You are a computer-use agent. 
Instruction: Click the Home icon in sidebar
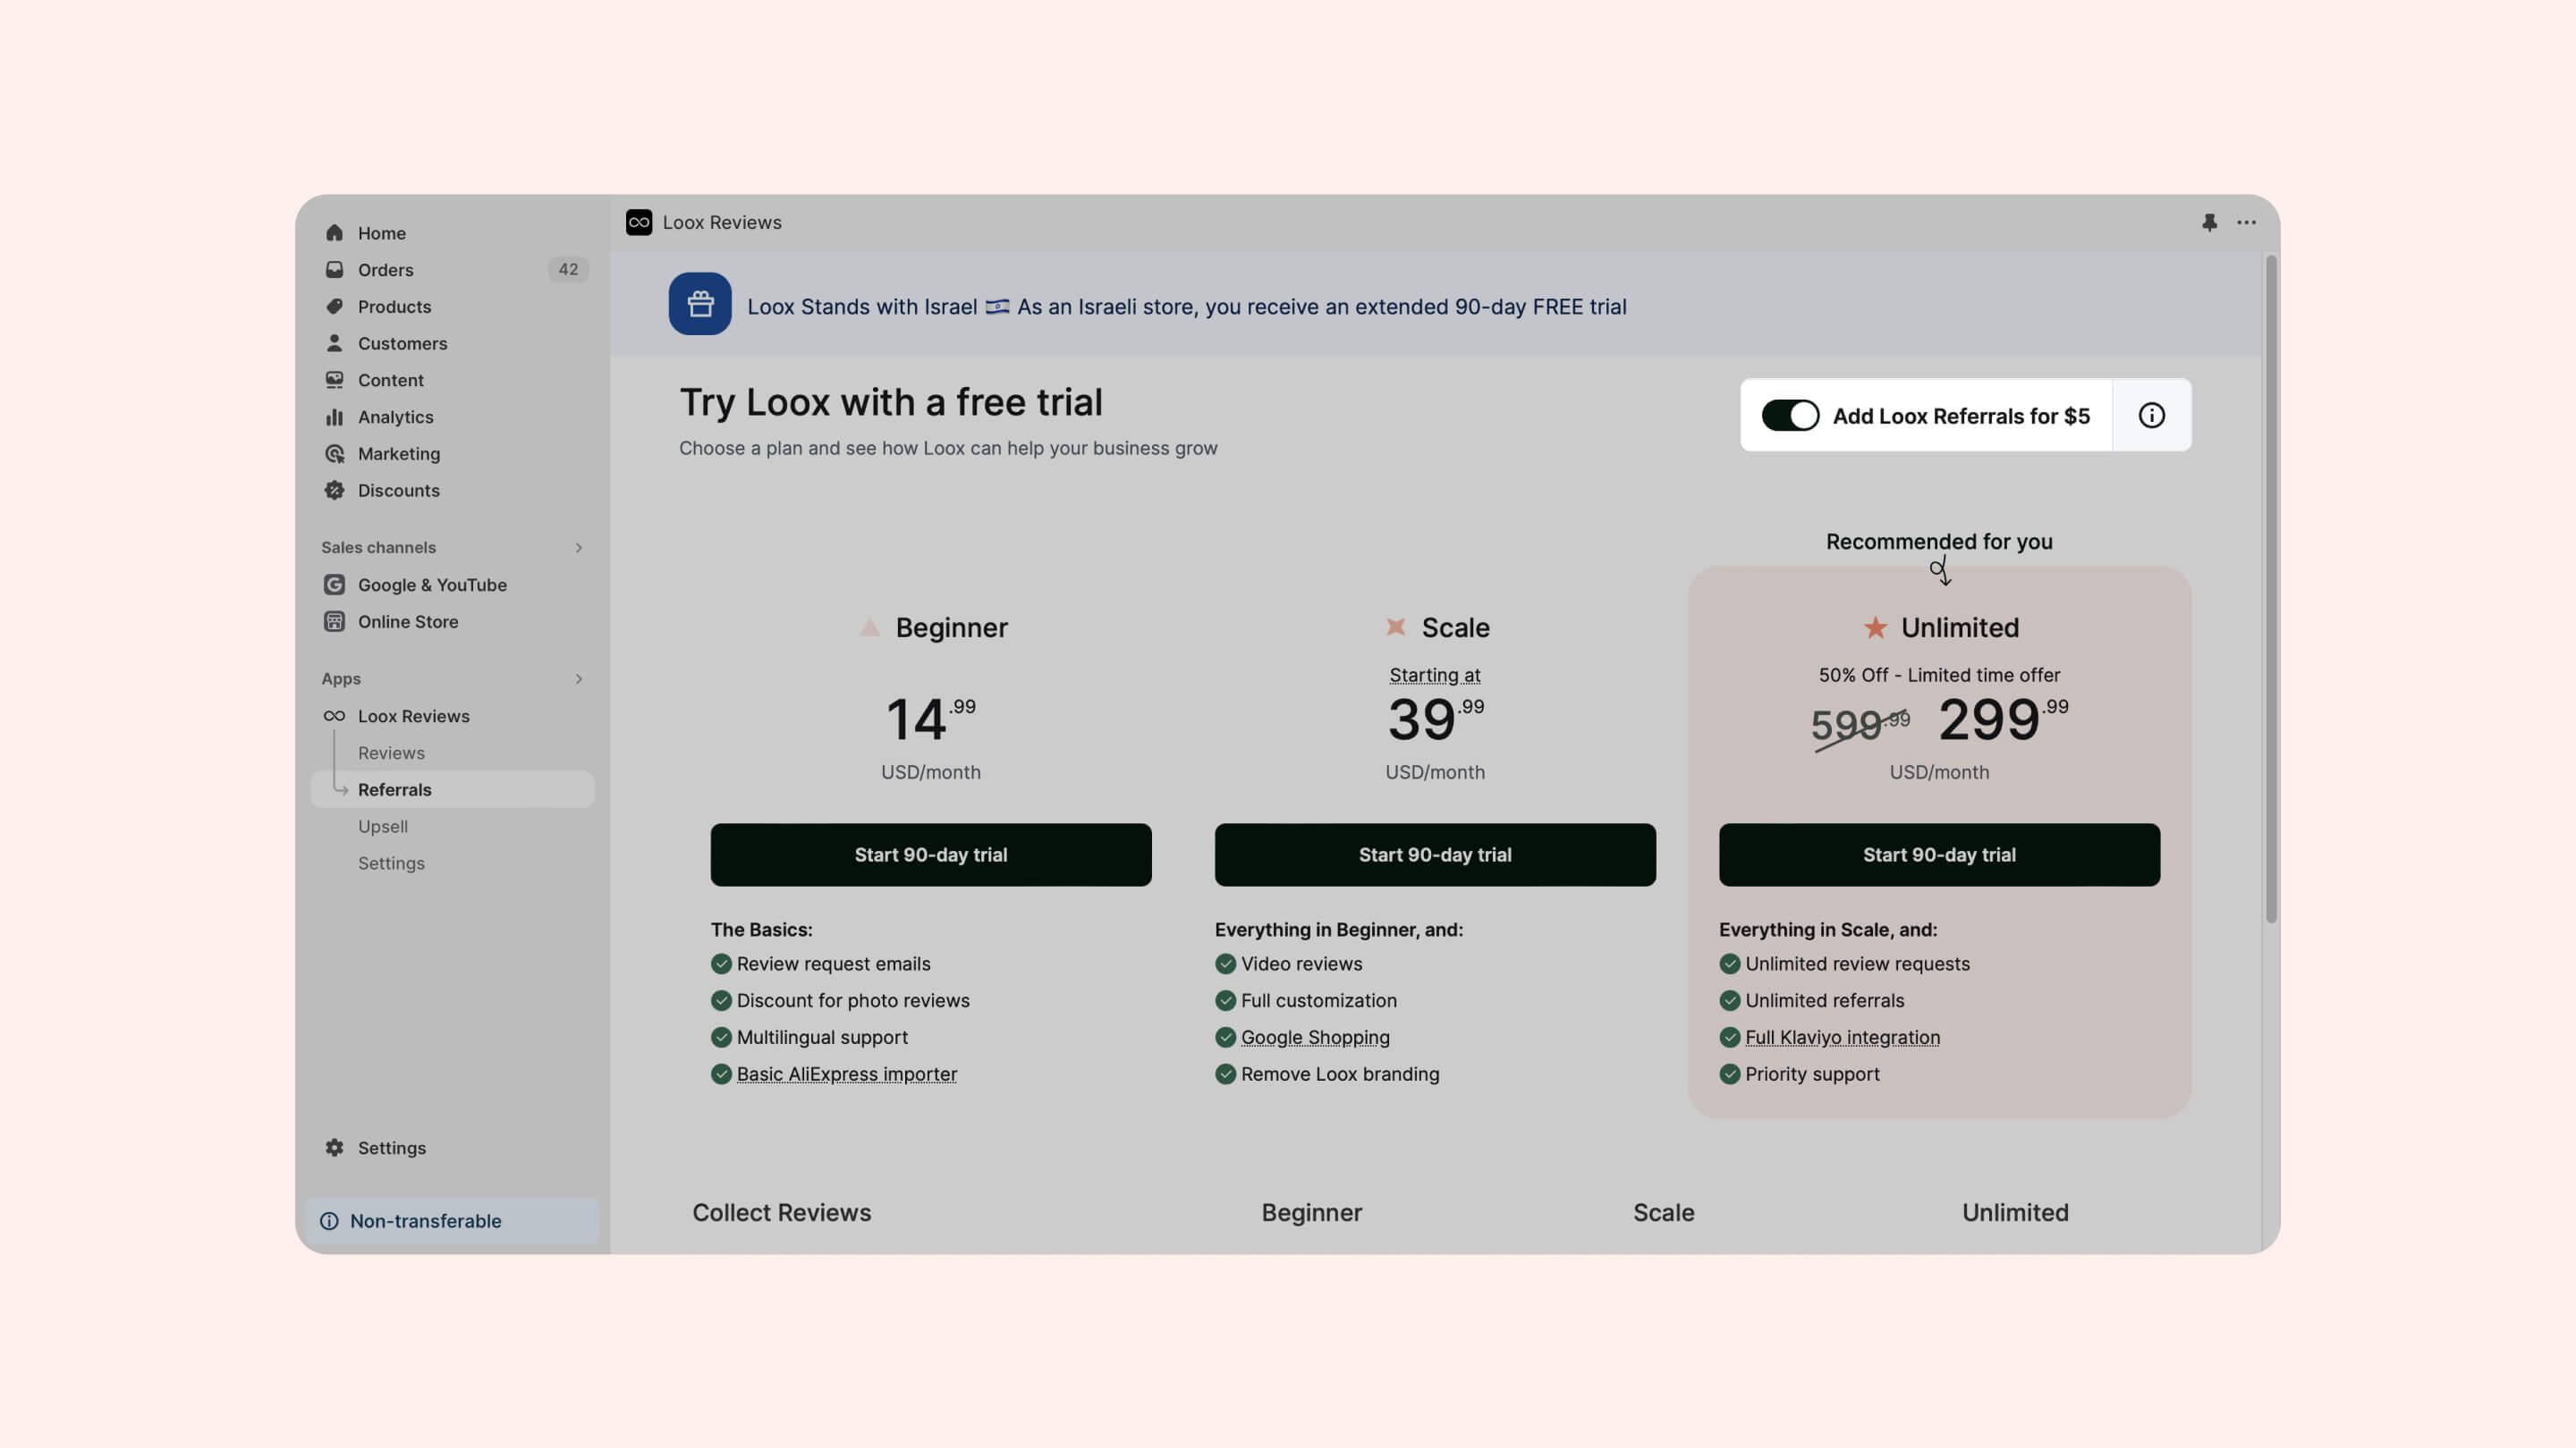coord(334,232)
